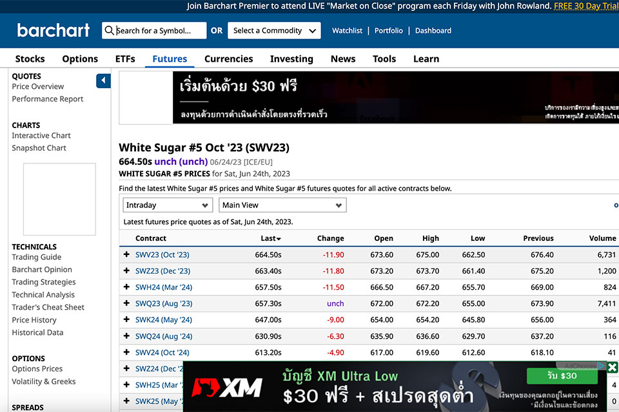619x412 pixels.
Task: Expand the SWQ24 (Aug '24) row
Action: pos(126,336)
